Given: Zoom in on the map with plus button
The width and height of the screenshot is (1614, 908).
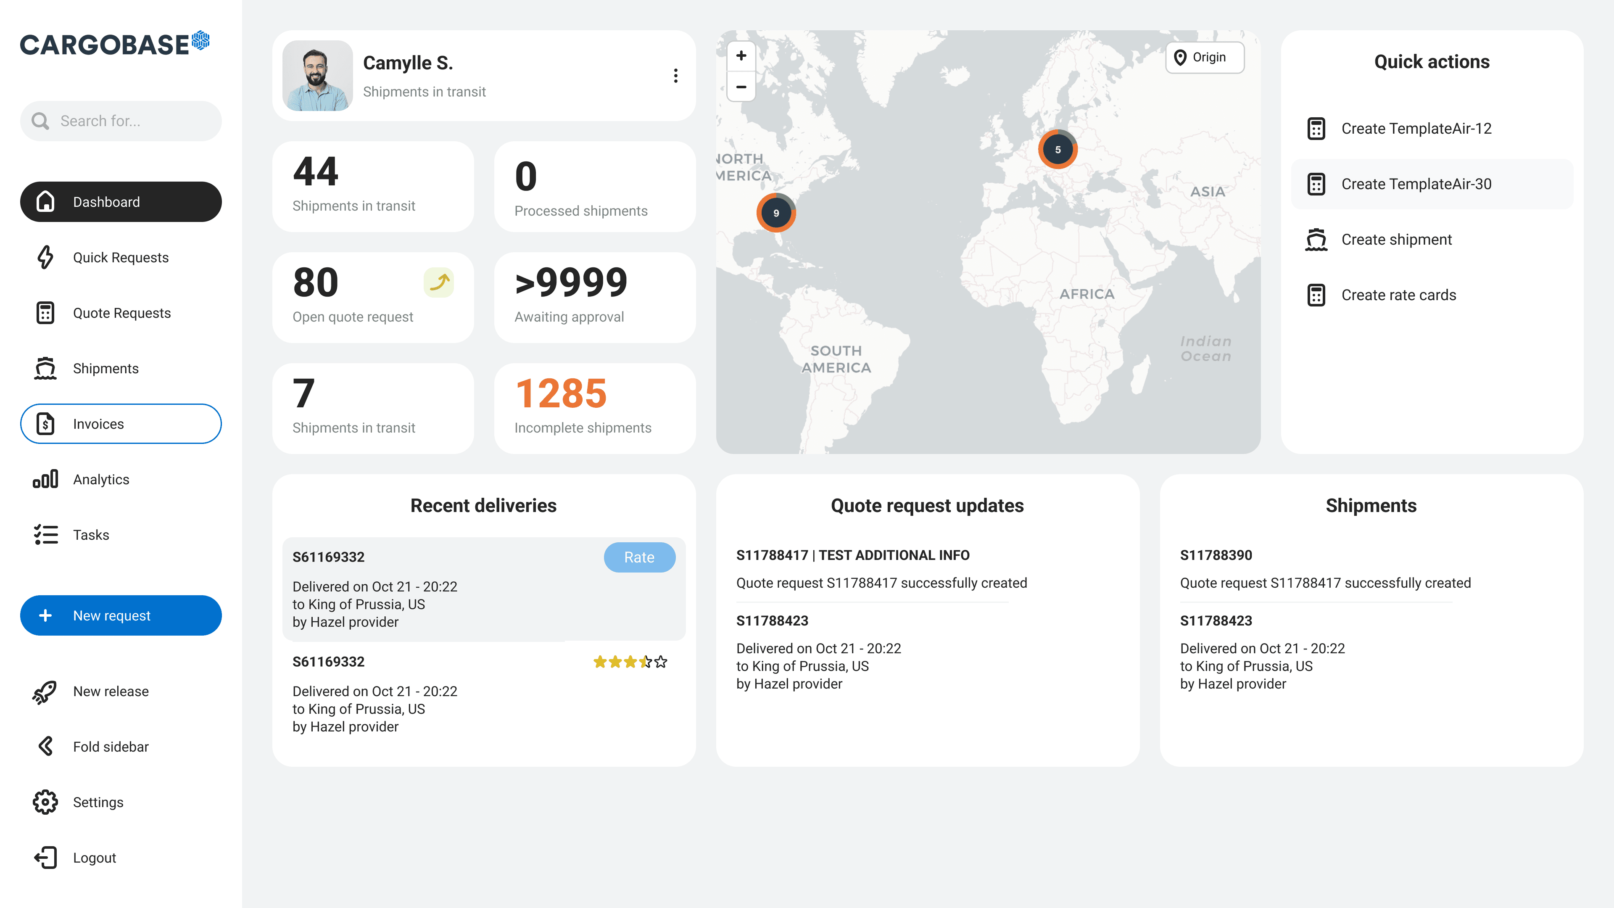Looking at the screenshot, I should point(741,56).
